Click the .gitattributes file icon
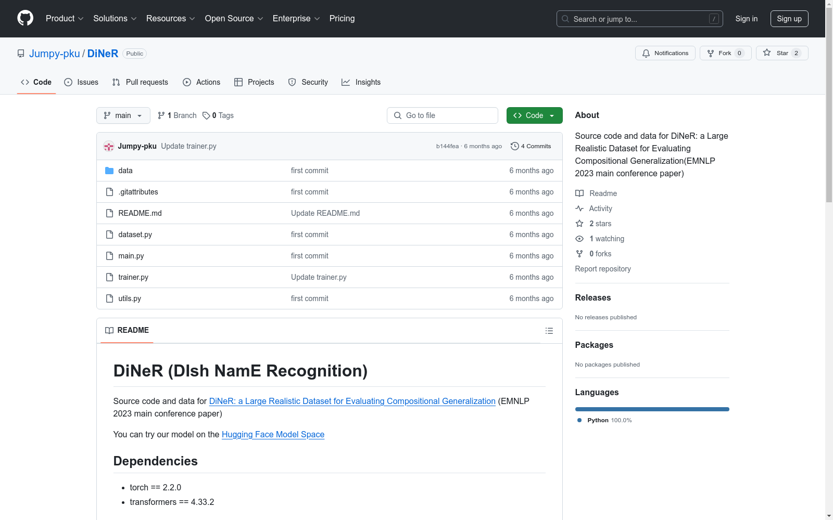 point(109,192)
